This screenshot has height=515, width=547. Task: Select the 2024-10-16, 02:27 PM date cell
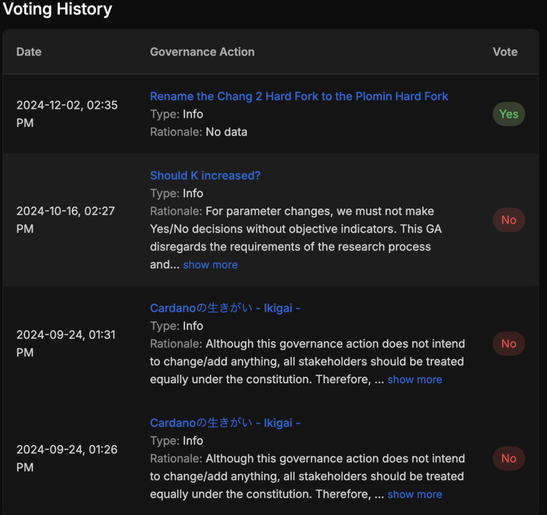tap(65, 220)
